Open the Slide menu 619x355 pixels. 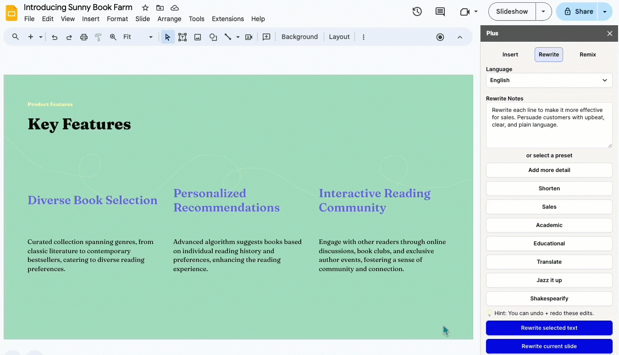click(143, 19)
